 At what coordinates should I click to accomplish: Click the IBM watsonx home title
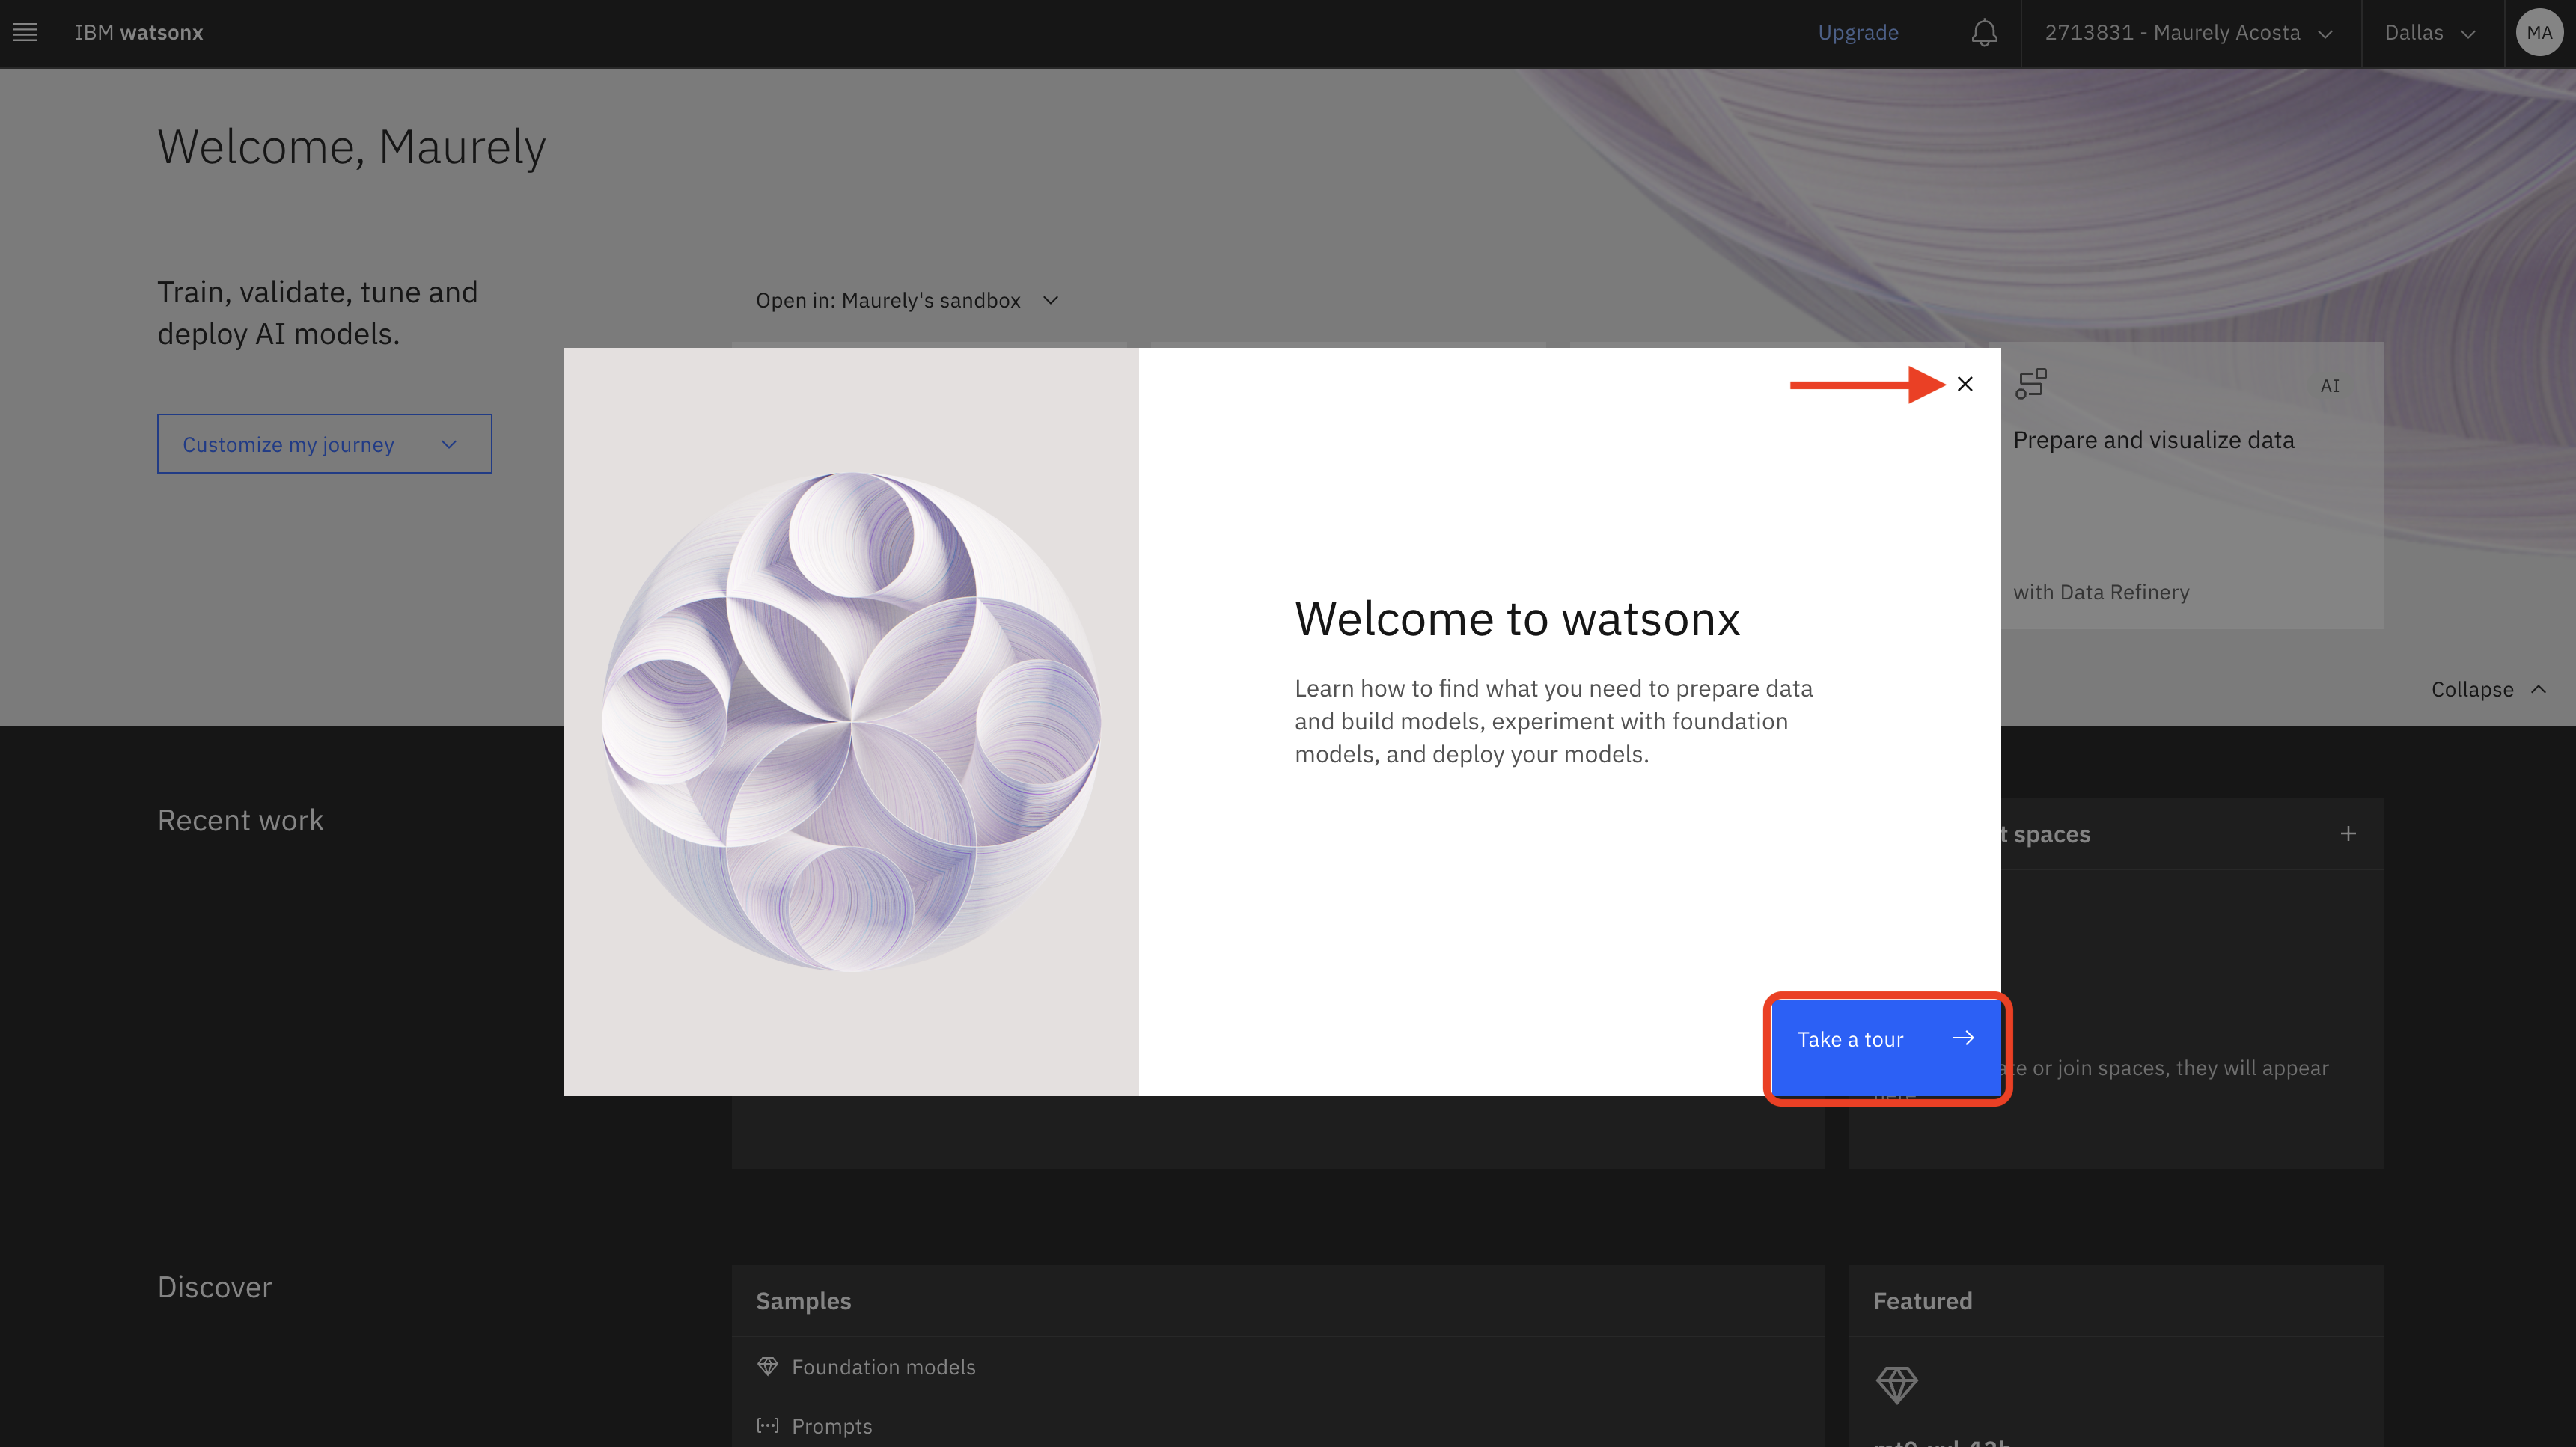(139, 33)
